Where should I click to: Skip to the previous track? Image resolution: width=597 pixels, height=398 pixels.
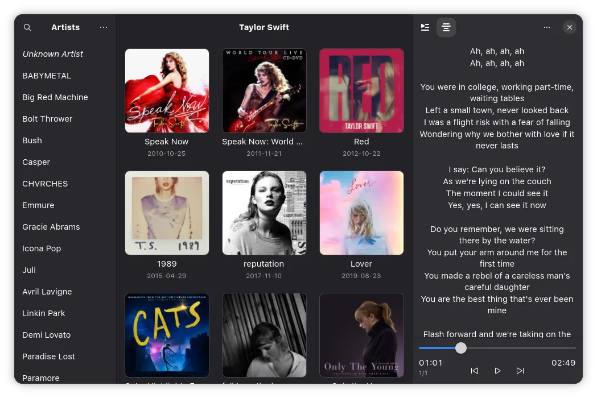475,371
